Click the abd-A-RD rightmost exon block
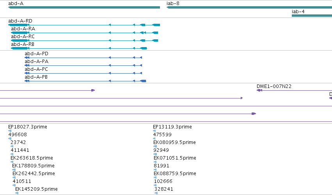332x195 pixels. pos(156,25)
